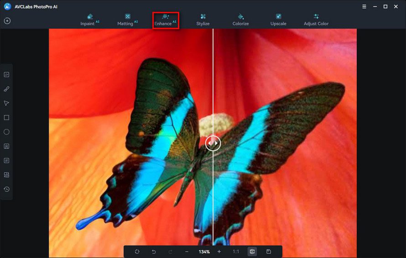Open the hamburger menu in title bar
406x258 pixels.
tap(364, 6)
